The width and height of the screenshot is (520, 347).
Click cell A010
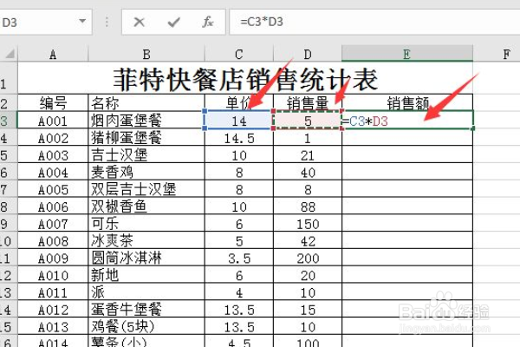pos(53,275)
